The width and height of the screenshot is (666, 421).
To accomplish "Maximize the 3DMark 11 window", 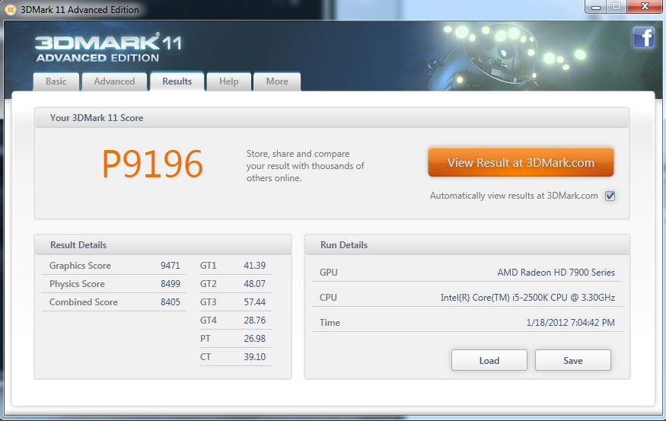I will 617,6.
